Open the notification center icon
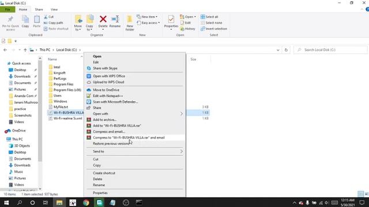The width and height of the screenshot is (369, 207). [x=362, y=202]
